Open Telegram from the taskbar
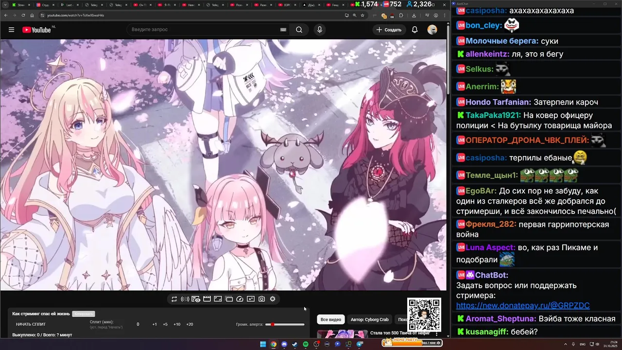This screenshot has width=622, height=350. (x=360, y=344)
